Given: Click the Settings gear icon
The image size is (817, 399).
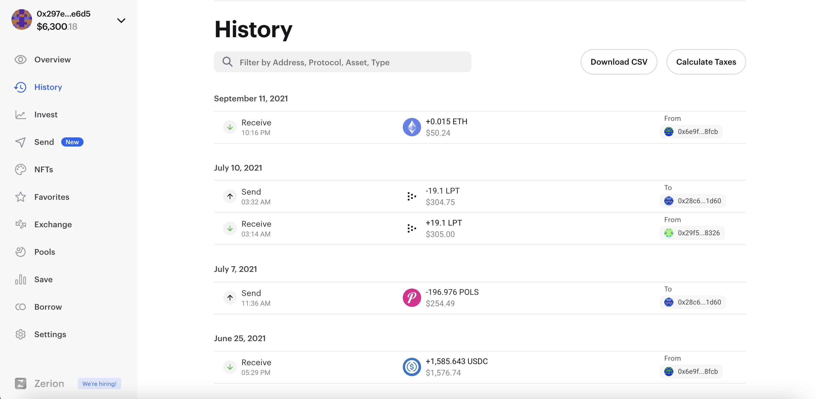Looking at the screenshot, I should click(x=21, y=334).
